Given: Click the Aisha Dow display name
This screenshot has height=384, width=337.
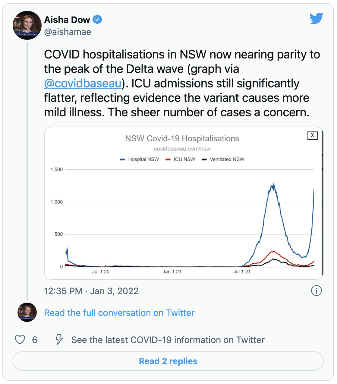Looking at the screenshot, I should pos(67,20).
